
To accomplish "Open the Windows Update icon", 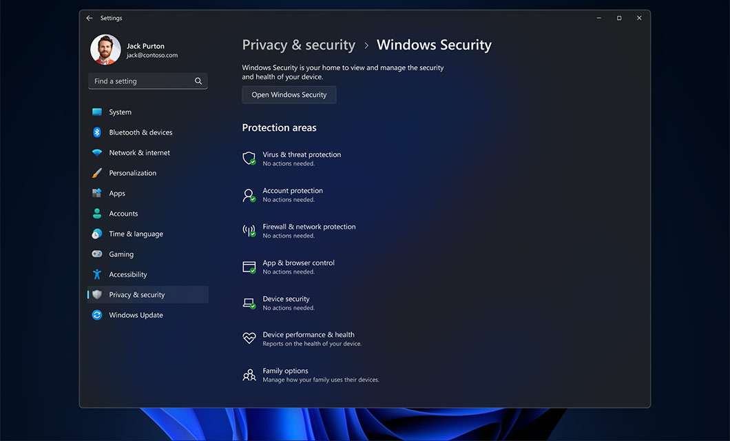I will click(x=96, y=315).
